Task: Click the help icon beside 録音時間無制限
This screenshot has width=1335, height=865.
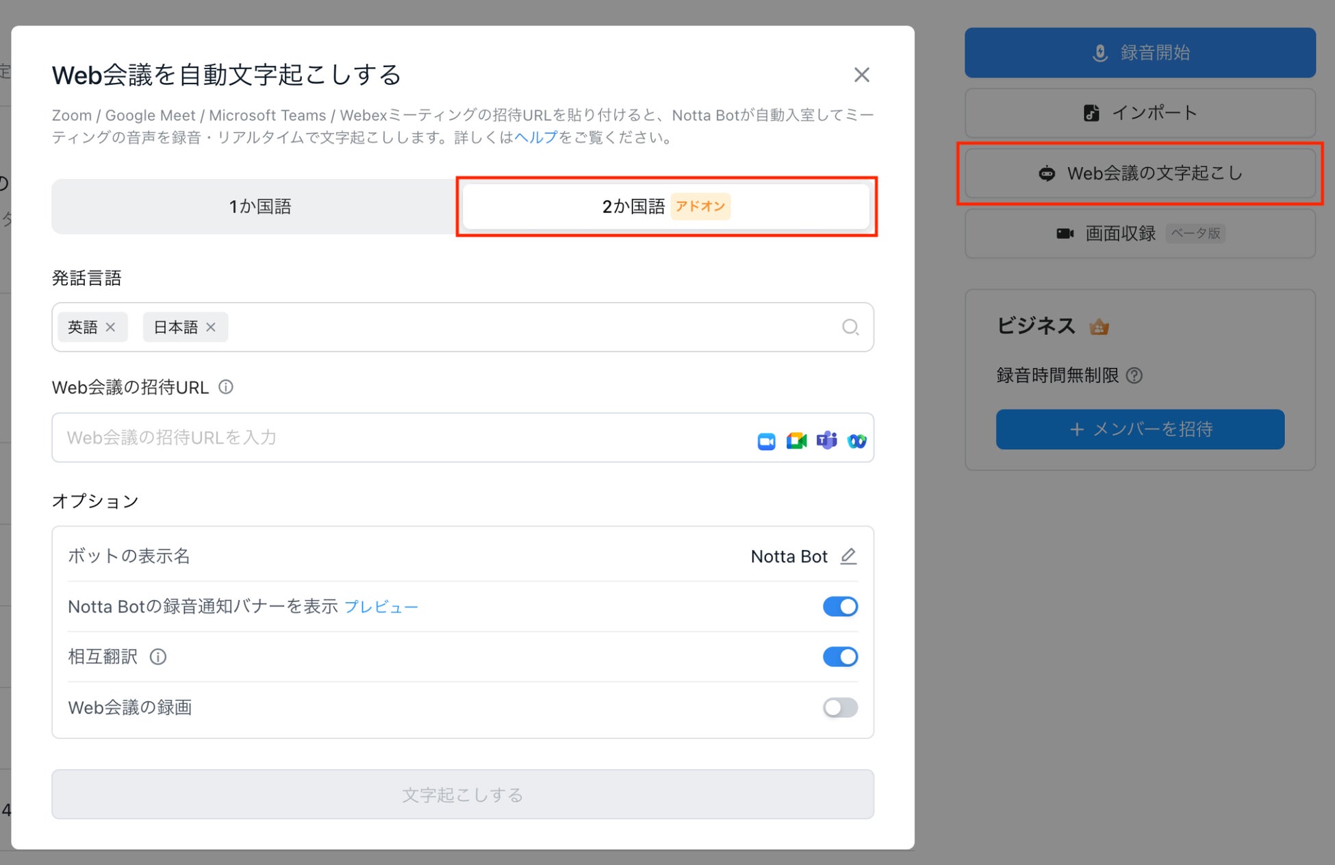Action: [1134, 375]
